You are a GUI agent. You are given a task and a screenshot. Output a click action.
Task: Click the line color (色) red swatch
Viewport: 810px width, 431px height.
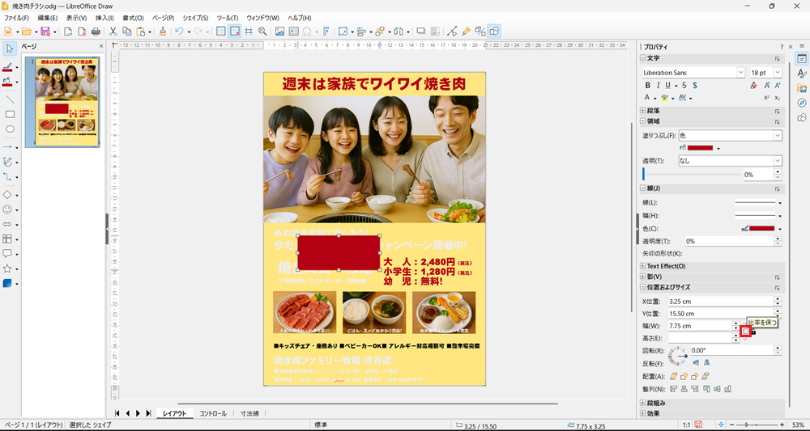tap(762, 228)
